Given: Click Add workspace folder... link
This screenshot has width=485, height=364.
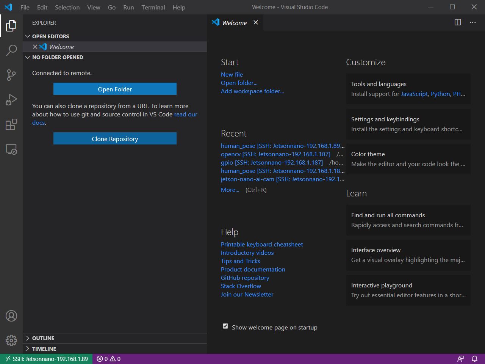Looking at the screenshot, I should tap(252, 91).
